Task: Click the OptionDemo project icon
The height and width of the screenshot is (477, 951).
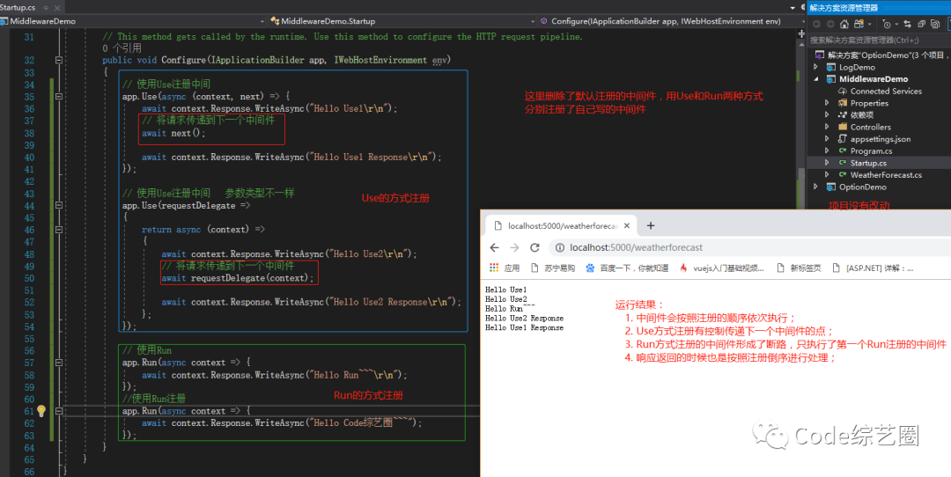Action: [831, 187]
